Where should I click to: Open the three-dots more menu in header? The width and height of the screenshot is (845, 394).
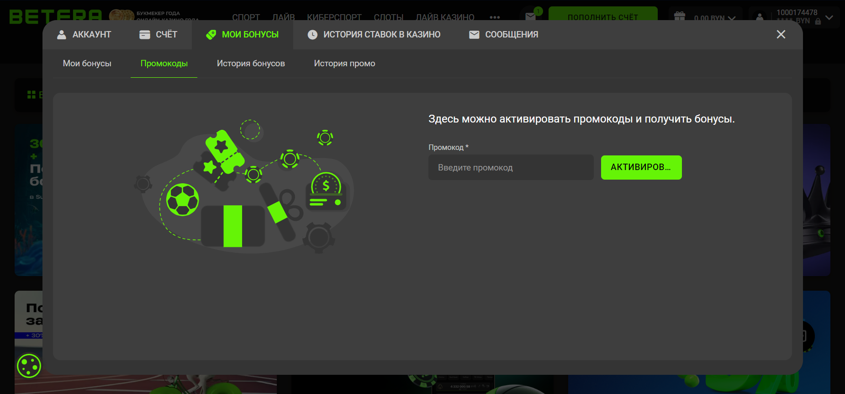pos(495,17)
